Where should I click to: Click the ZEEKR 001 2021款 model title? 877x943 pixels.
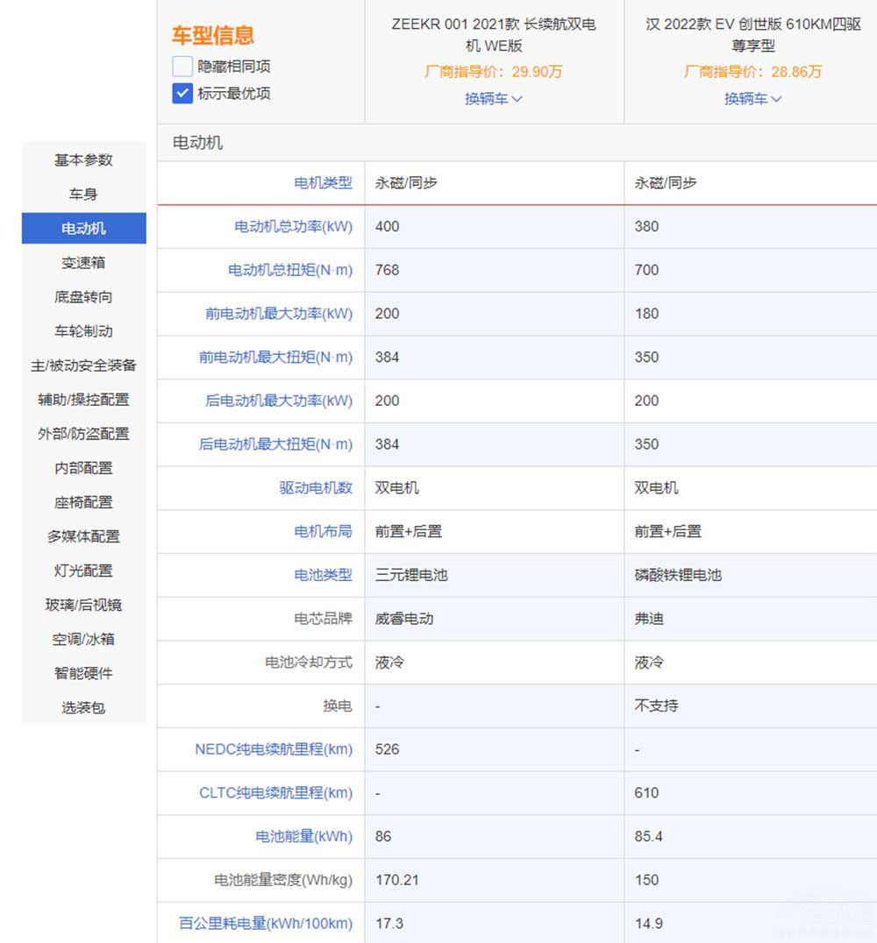click(494, 34)
